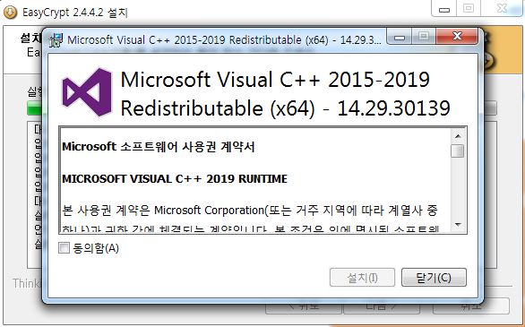Click the purple Visual Studio logo
The width and height of the screenshot is (525, 327).
(x=87, y=92)
